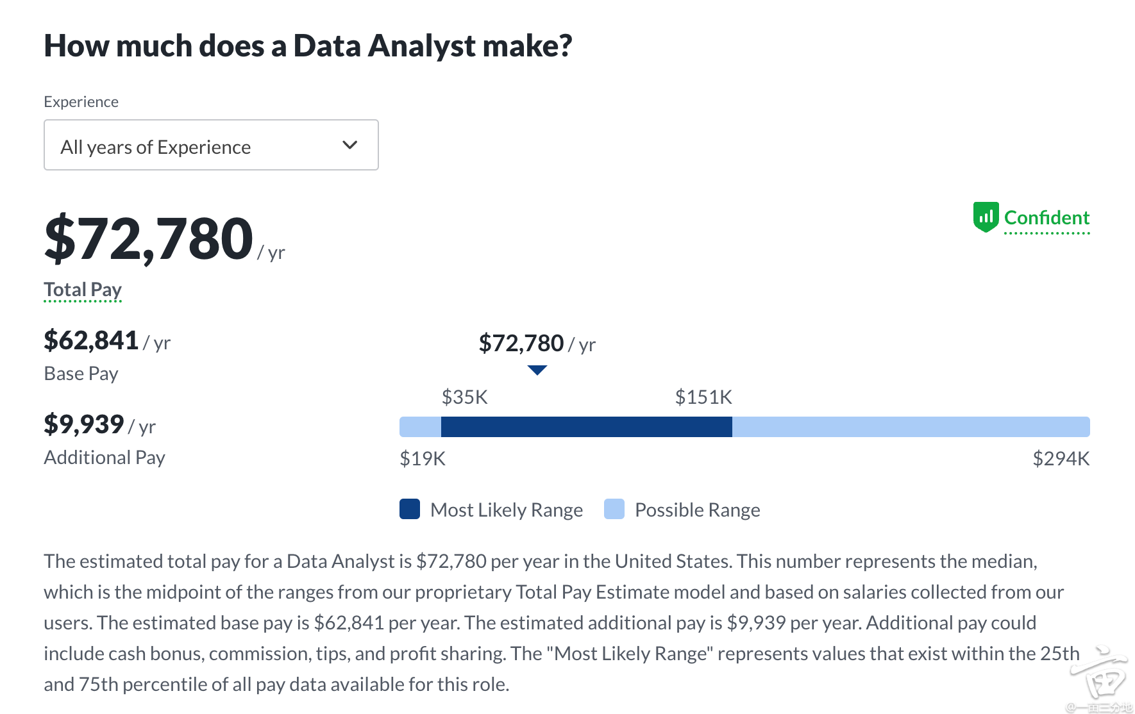Click the dark blue Most Likely Range bar

coord(586,427)
